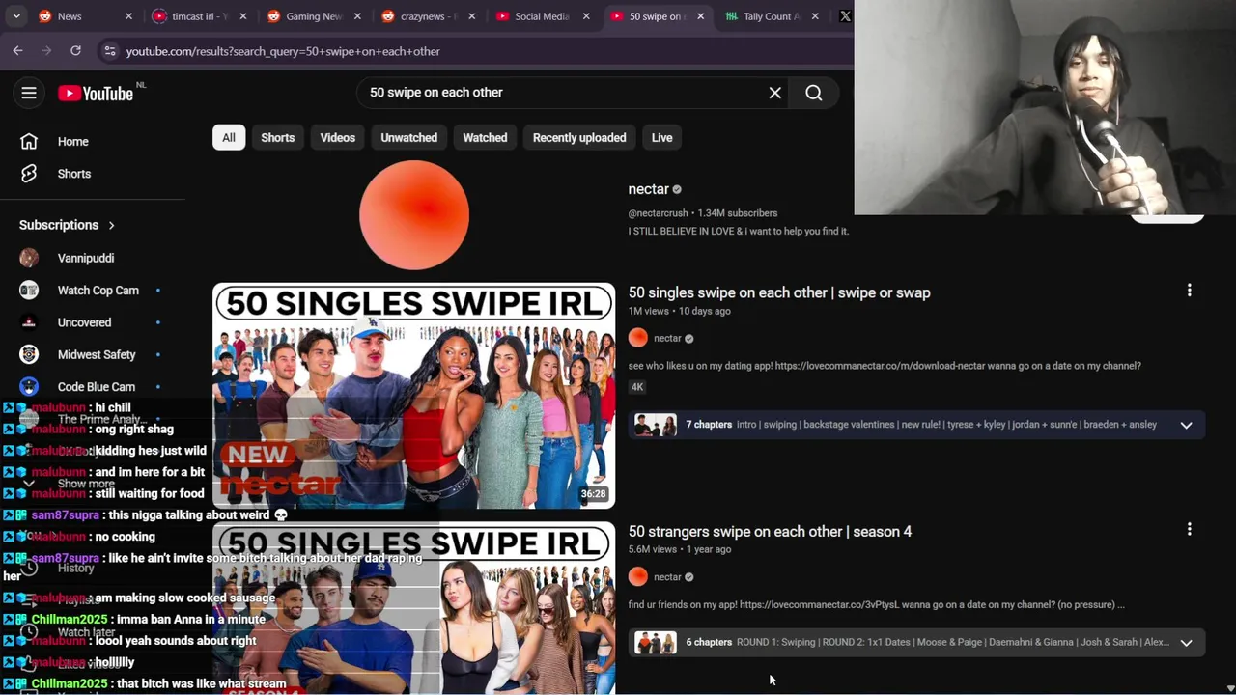Open the YouTube hamburger guide menu
Viewport: 1236px width, 695px height.
[x=29, y=93]
